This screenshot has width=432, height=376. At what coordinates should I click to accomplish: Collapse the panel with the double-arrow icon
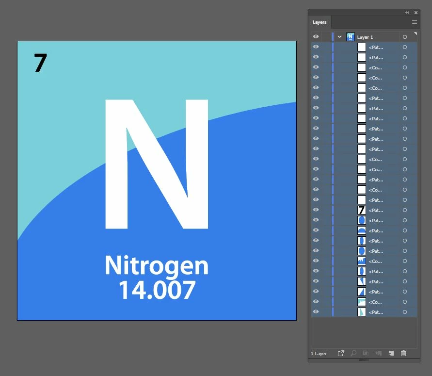tap(407, 13)
